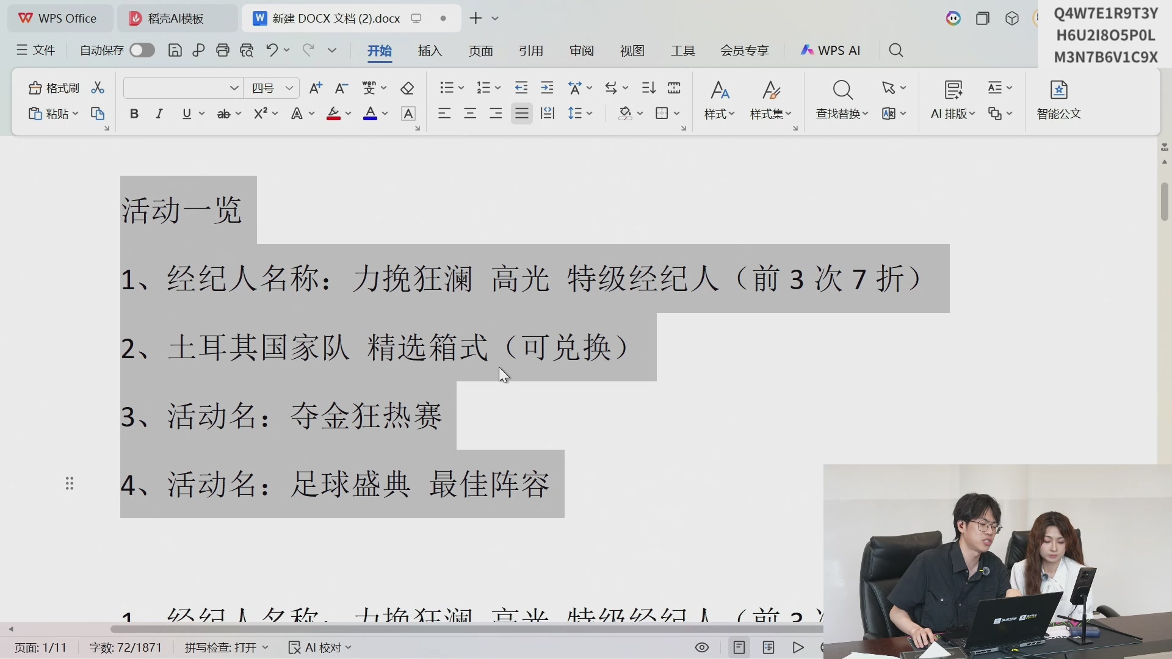The height and width of the screenshot is (659, 1172).
Task: Toggle the 自动保存 autosave switch
Action: point(142,51)
